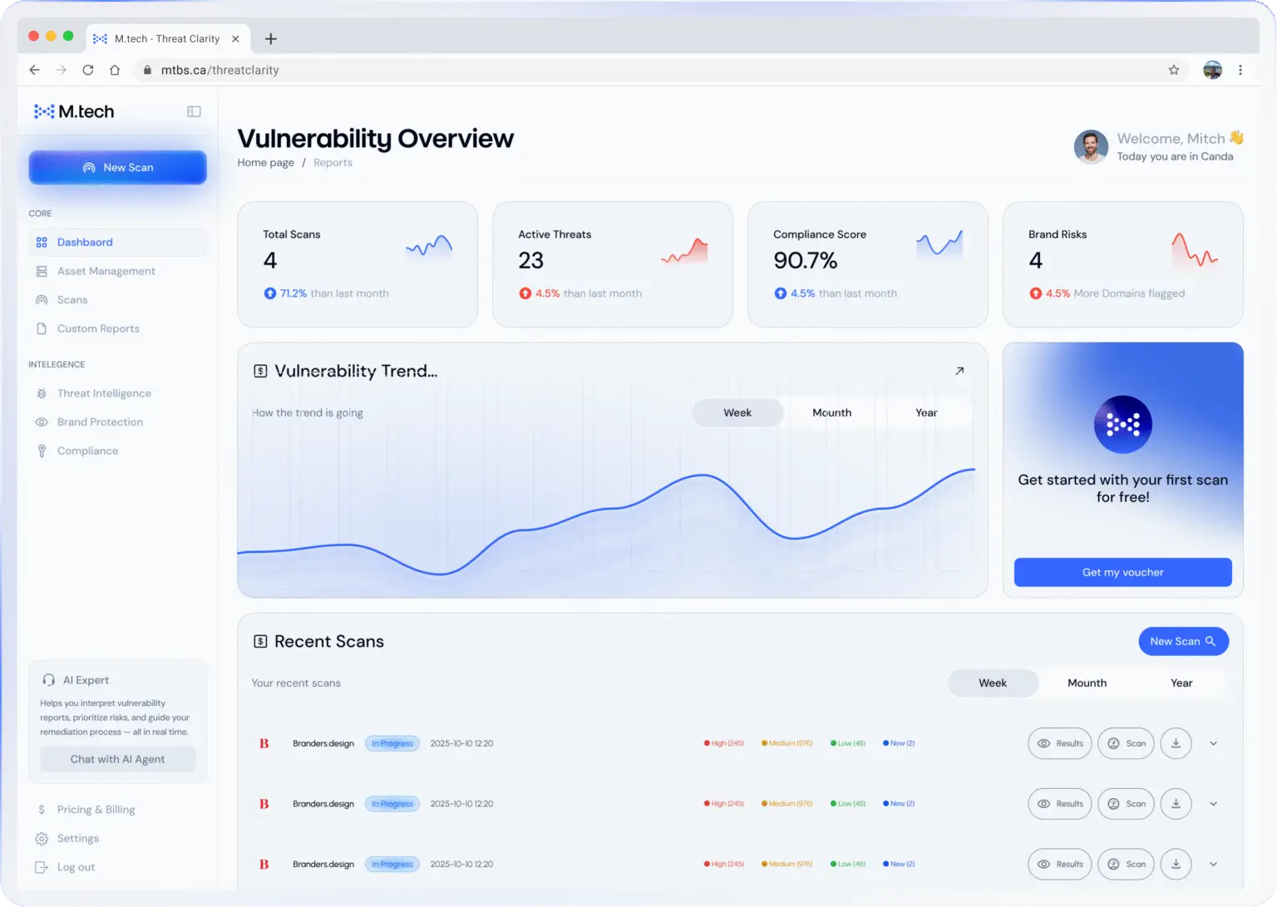The height and width of the screenshot is (907, 1277).
Task: Collapse the sidebar with the panel toggle
Action: pyautogui.click(x=194, y=111)
